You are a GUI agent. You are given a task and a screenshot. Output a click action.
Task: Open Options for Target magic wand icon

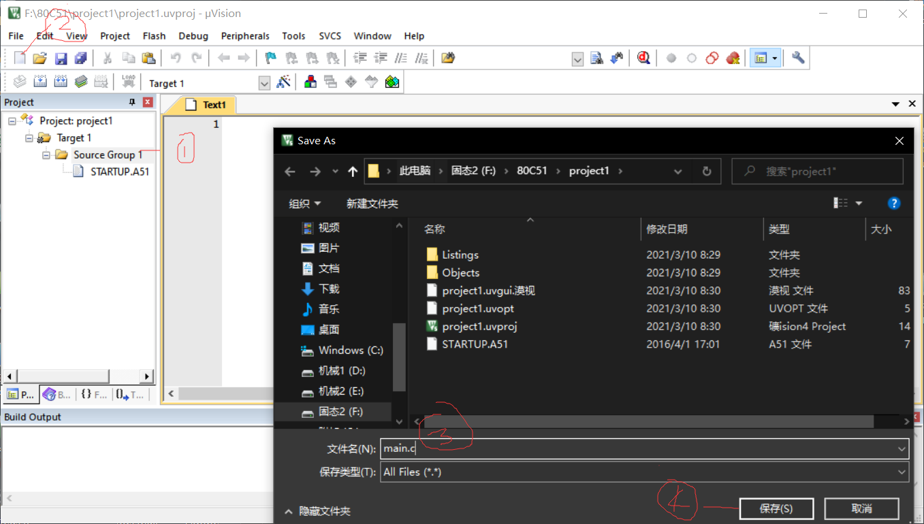pyautogui.click(x=284, y=82)
